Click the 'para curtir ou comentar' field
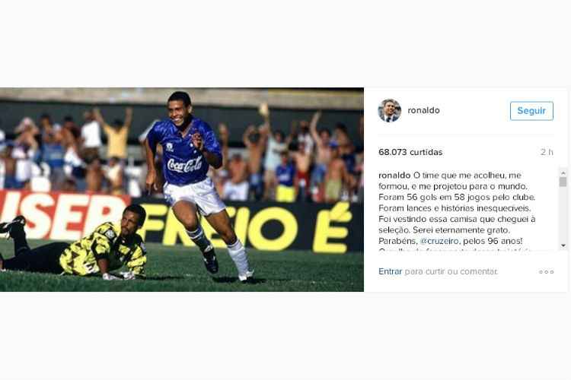571x380 pixels. click(451, 271)
